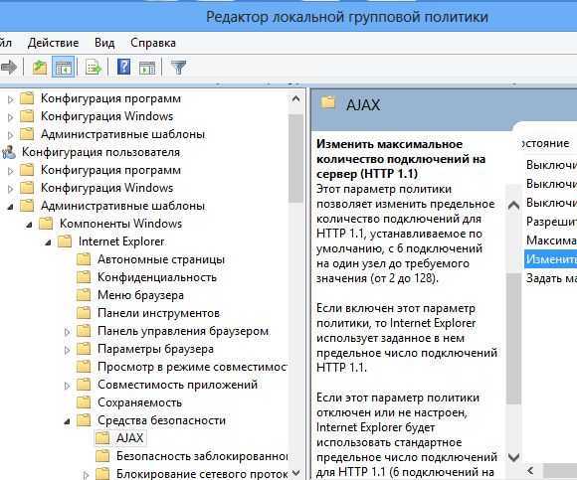
Task: Click tree pane scroll down arrow
Action: pos(295,473)
